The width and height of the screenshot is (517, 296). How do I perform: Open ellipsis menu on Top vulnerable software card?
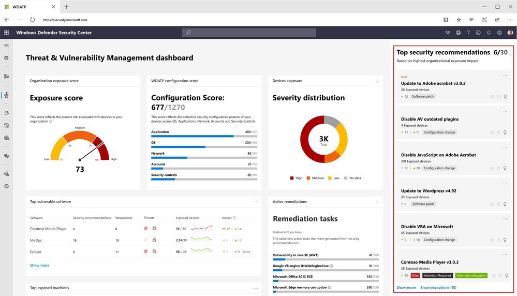256,202
